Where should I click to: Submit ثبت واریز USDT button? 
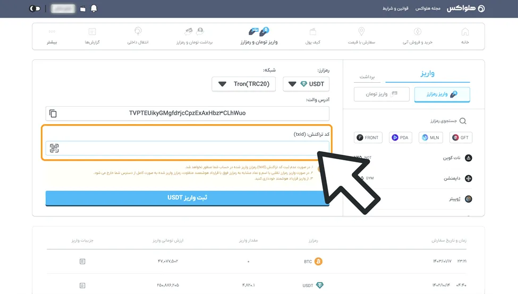[x=188, y=198]
